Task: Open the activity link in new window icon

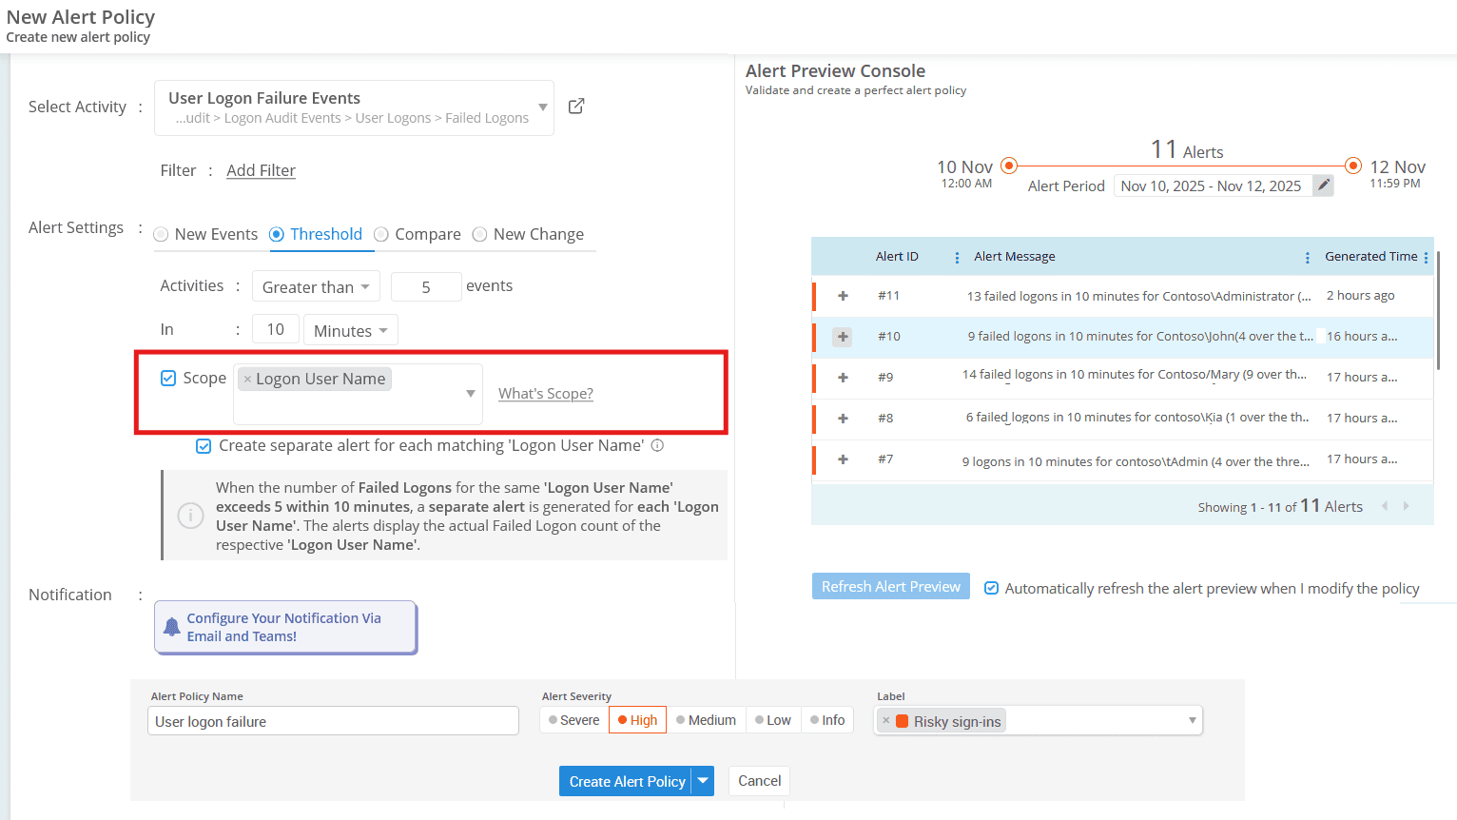Action: (576, 107)
